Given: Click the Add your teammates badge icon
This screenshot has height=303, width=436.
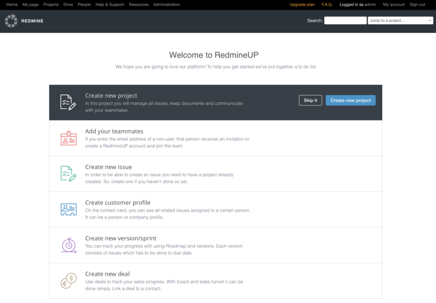Looking at the screenshot, I should (x=68, y=138).
